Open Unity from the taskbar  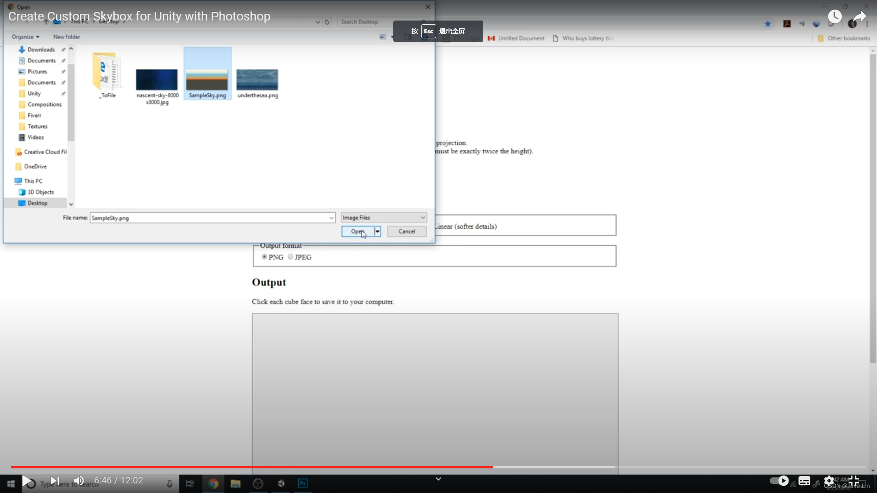click(x=280, y=483)
